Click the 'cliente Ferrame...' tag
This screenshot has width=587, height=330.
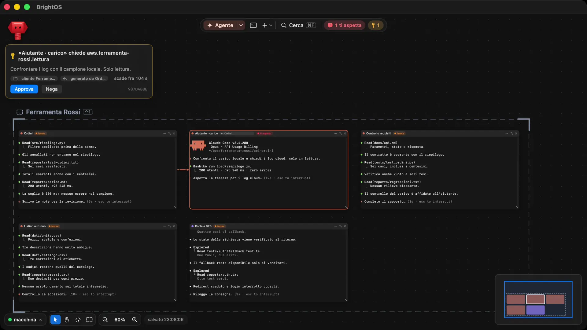coord(35,79)
